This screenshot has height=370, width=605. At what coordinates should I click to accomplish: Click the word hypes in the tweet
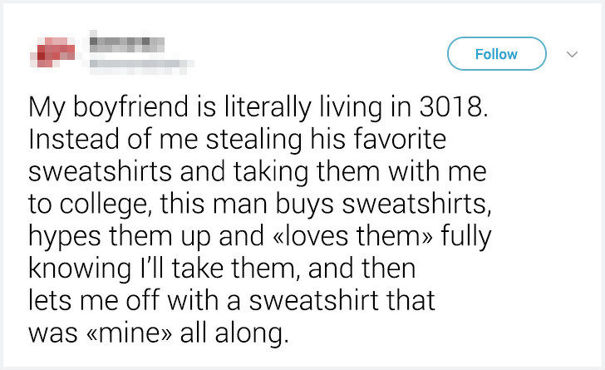click(x=65, y=236)
